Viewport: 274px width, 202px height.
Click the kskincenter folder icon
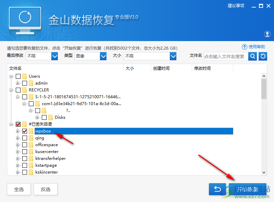(31, 172)
